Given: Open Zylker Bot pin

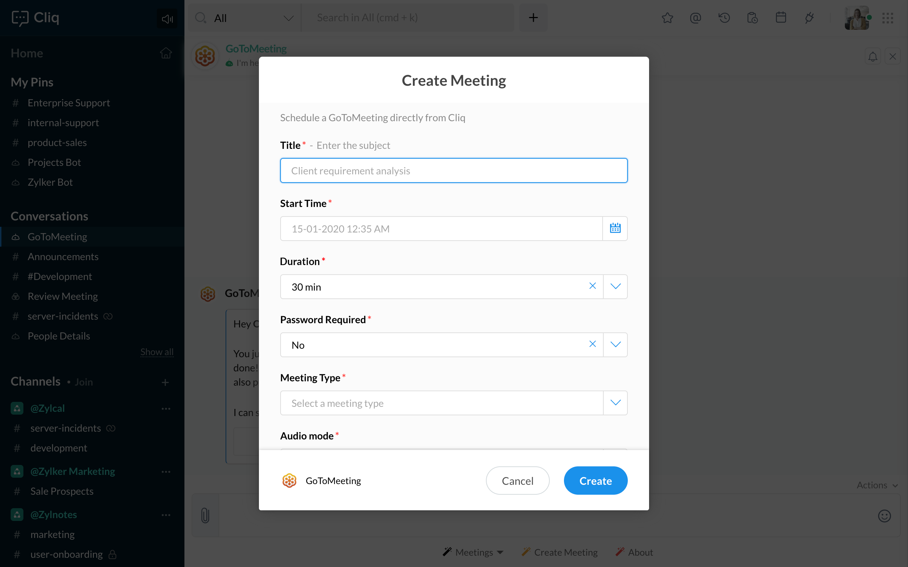Looking at the screenshot, I should pos(50,182).
